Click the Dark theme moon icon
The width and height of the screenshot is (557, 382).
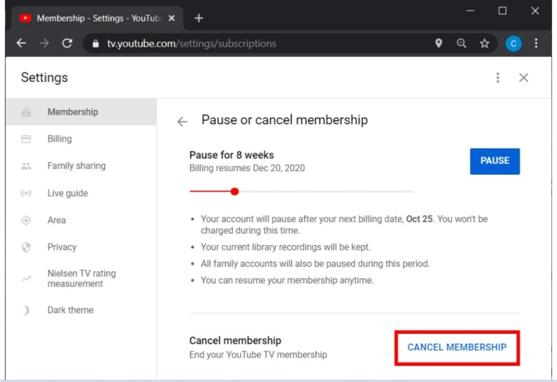pos(26,310)
